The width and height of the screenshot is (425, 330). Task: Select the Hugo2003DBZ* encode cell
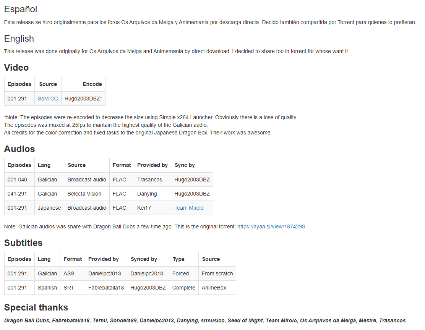[x=83, y=99]
